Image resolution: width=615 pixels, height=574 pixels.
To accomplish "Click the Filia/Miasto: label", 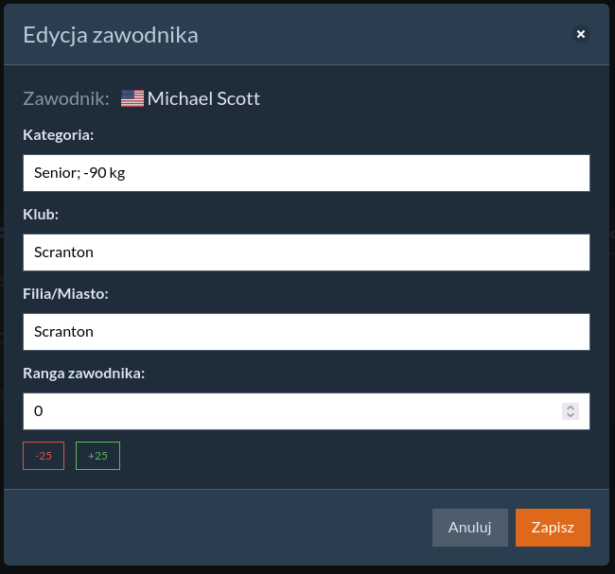I will [66, 294].
